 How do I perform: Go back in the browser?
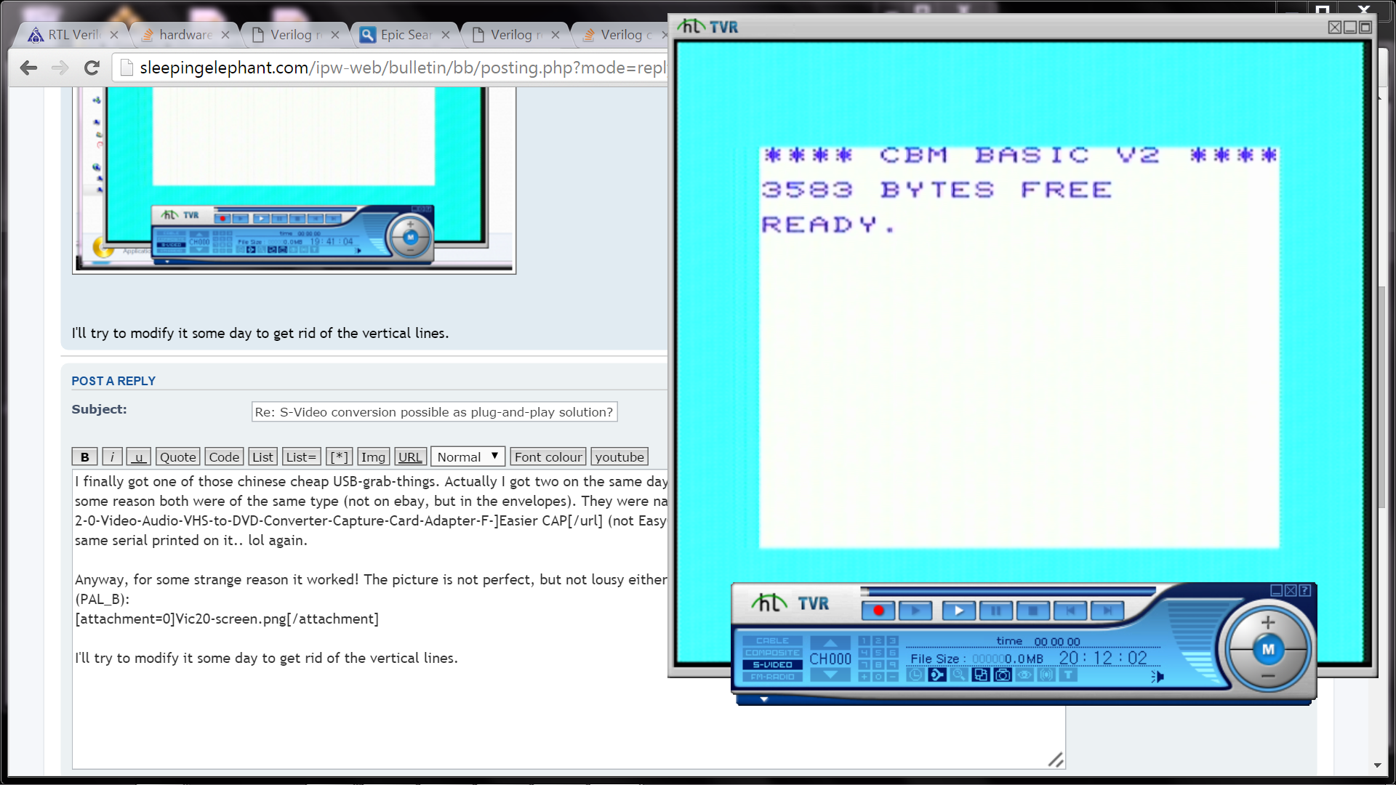click(x=28, y=68)
